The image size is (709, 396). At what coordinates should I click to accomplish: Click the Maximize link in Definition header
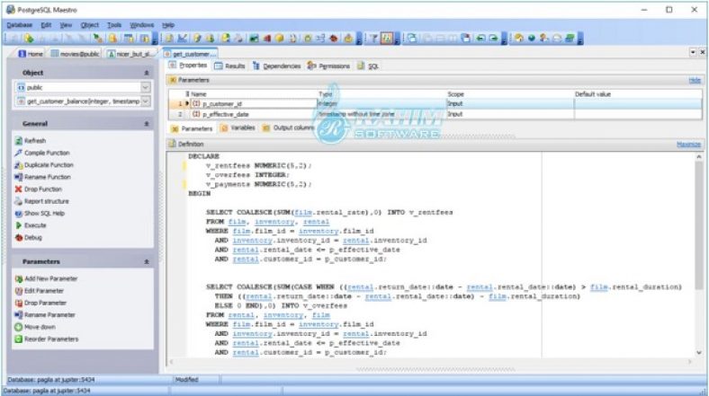click(x=688, y=145)
